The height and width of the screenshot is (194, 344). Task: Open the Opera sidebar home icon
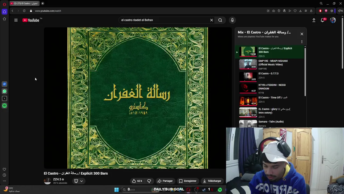4,12
